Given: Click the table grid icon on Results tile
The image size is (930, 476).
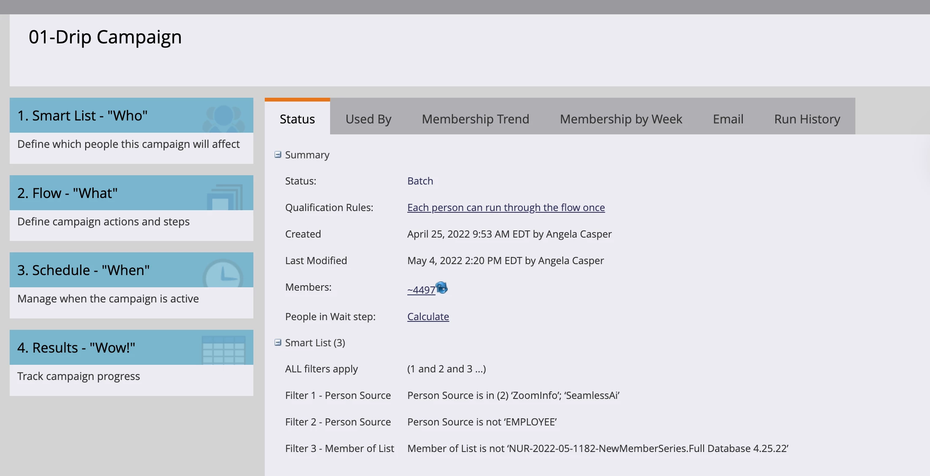Looking at the screenshot, I should [x=223, y=350].
